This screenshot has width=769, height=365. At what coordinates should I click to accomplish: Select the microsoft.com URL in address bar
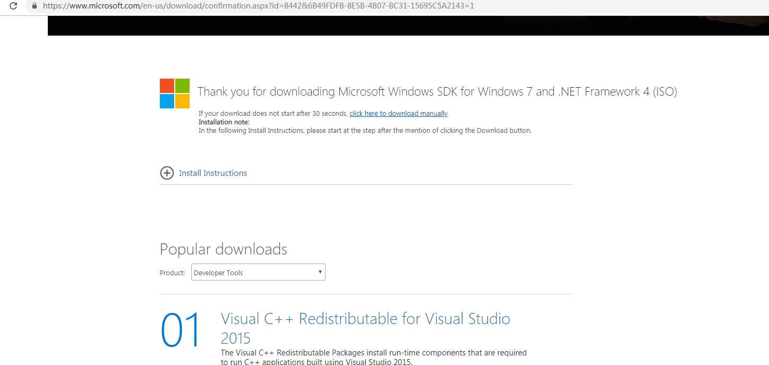(x=259, y=6)
